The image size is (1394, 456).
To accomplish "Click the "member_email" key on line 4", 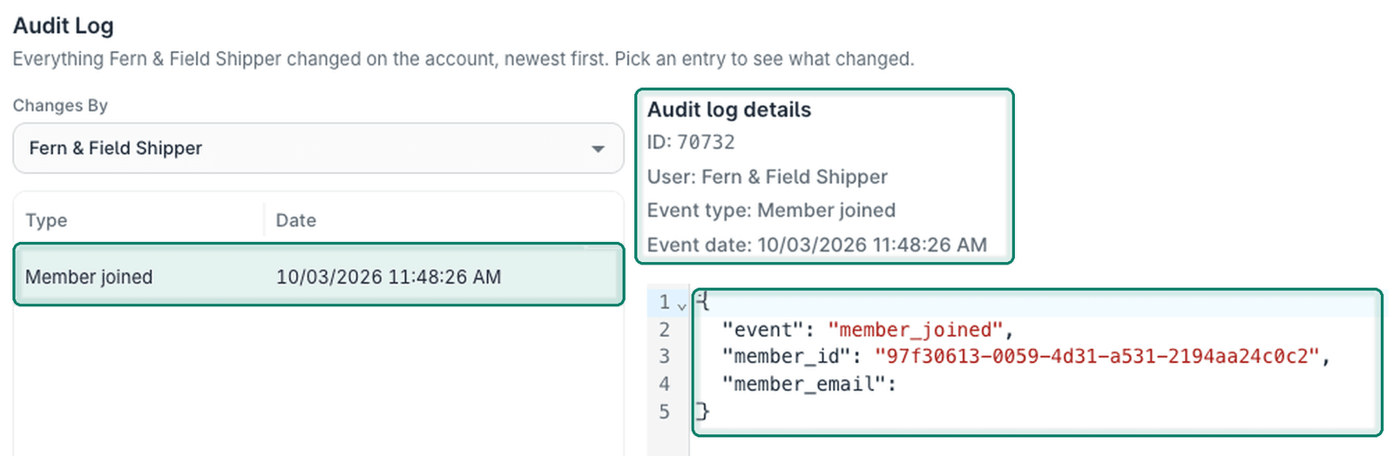I will pyautogui.click(x=803, y=384).
